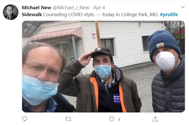Click the reply speech bubble icon
Viewport: 189px width, 125px height.
coord(25,119)
